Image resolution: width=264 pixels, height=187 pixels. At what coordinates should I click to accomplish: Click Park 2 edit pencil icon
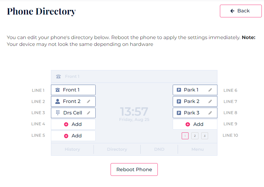coord(210,101)
